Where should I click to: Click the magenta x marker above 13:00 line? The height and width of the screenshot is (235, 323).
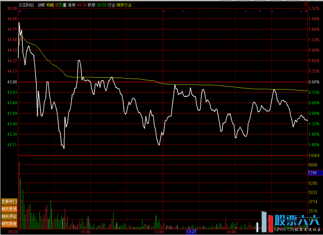coord(163,11)
